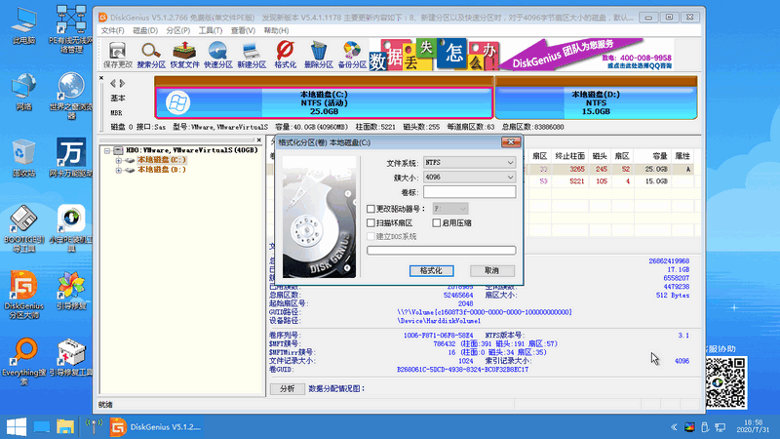Select the 本地磁盘(D:) partition bar
Image resolution: width=780 pixels, height=439 pixels.
pos(595,101)
